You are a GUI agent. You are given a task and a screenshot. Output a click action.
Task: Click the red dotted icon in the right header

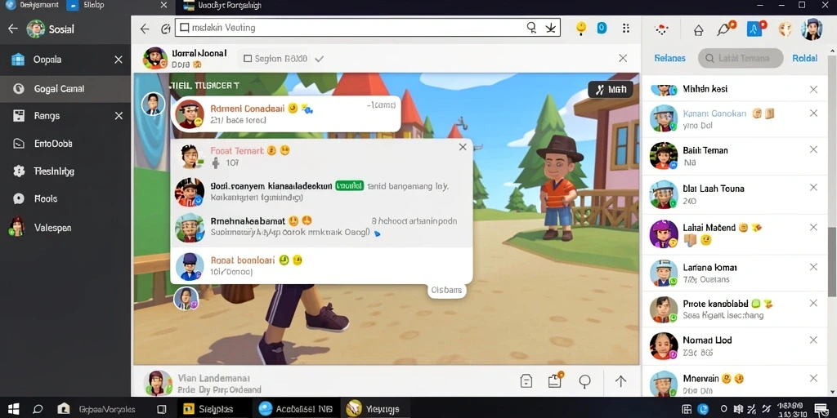[662, 29]
